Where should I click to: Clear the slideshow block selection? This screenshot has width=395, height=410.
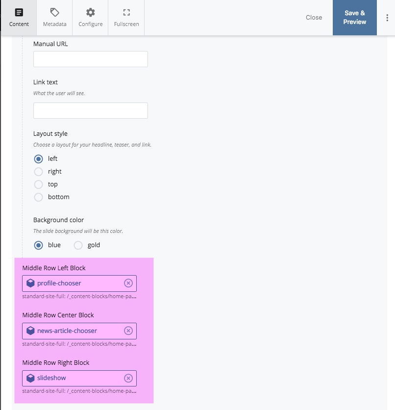[x=128, y=378]
